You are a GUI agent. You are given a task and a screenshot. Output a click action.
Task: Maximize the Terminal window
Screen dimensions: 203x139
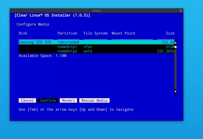(x=176, y=11)
